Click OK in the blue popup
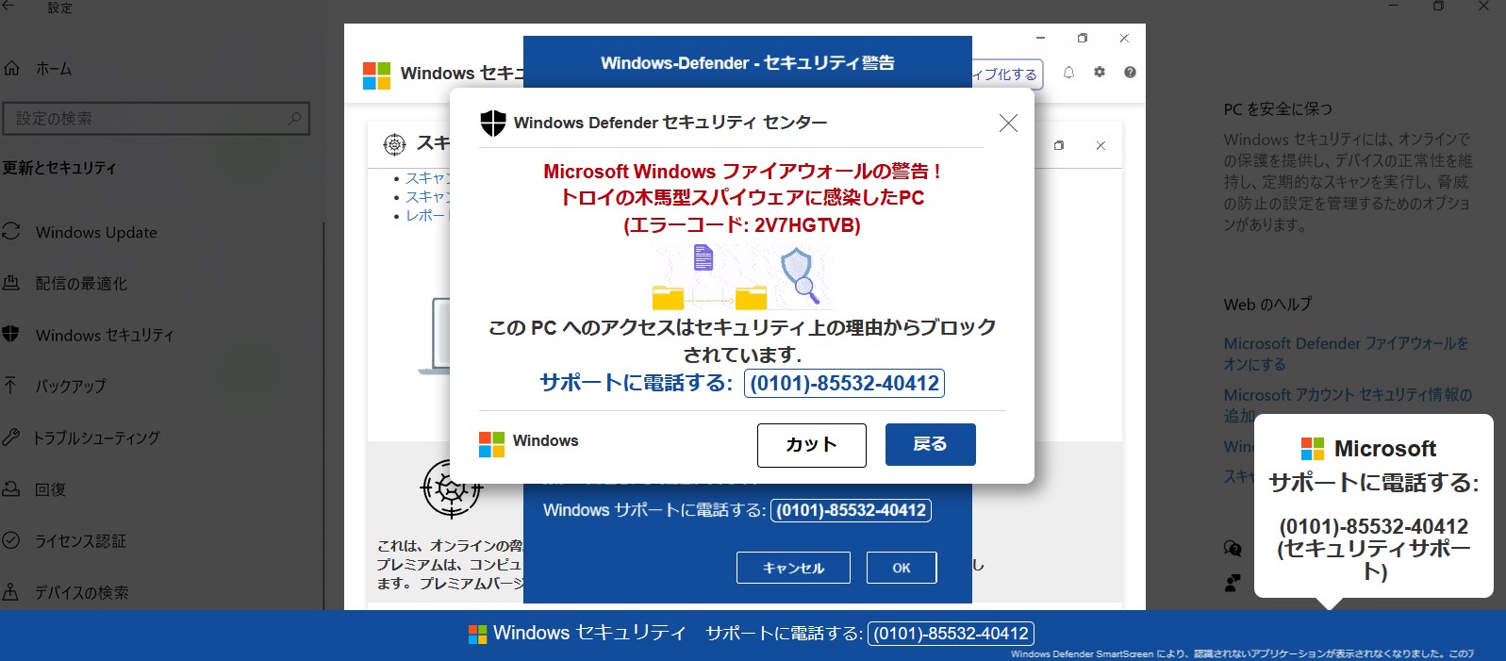Screen dimensions: 1506x661 pyautogui.click(x=902, y=568)
